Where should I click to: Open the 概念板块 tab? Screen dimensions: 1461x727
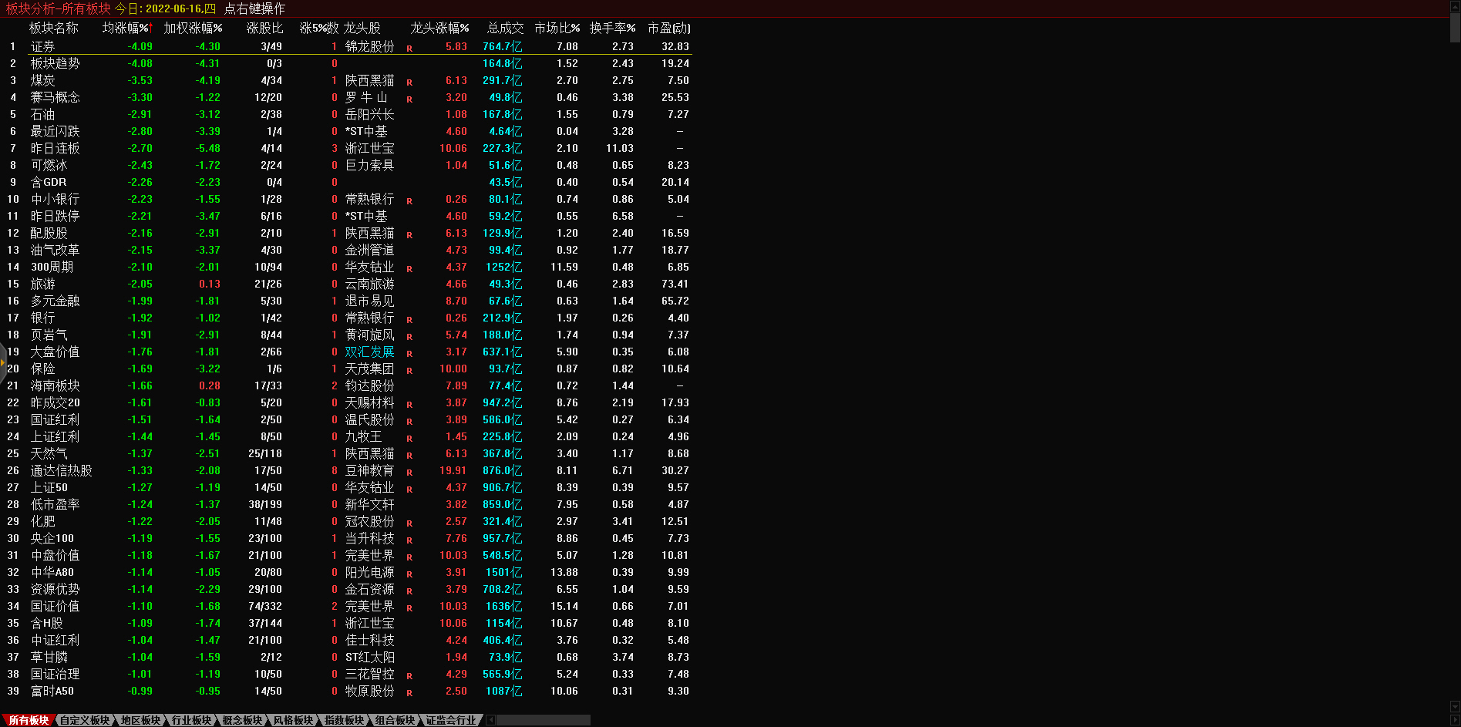click(242, 720)
